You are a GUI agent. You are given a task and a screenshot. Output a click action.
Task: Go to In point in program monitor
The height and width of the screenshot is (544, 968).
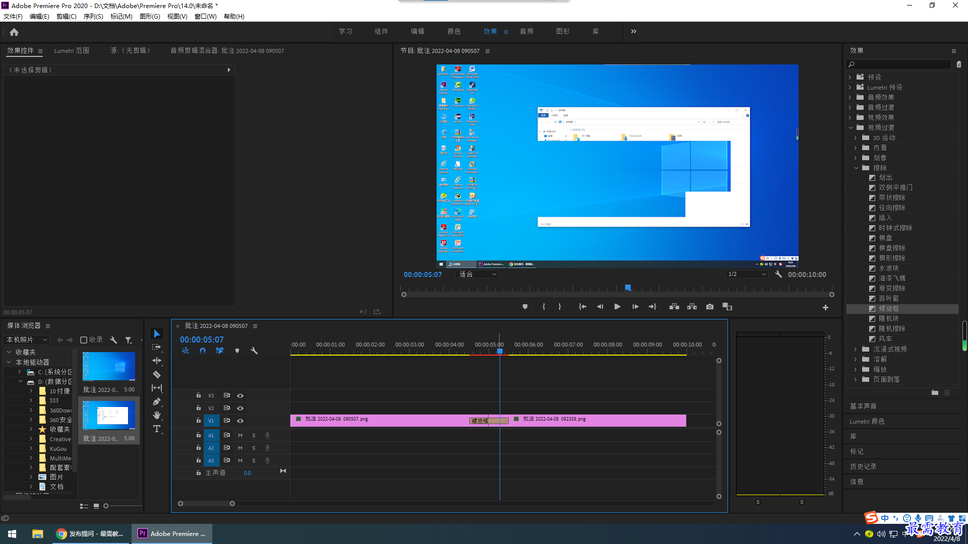(x=582, y=307)
